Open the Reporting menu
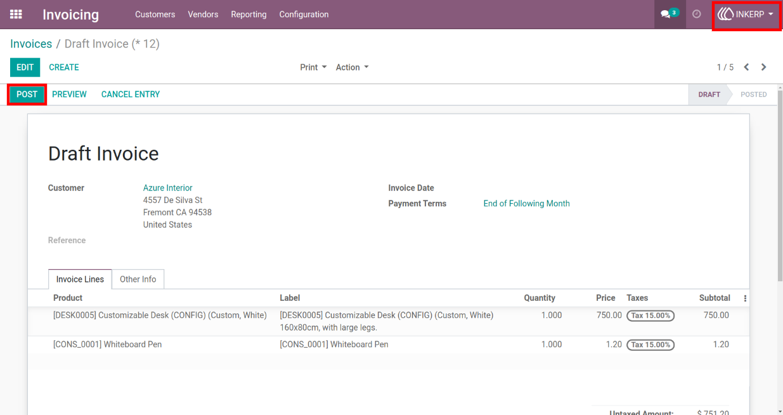 pyautogui.click(x=249, y=14)
